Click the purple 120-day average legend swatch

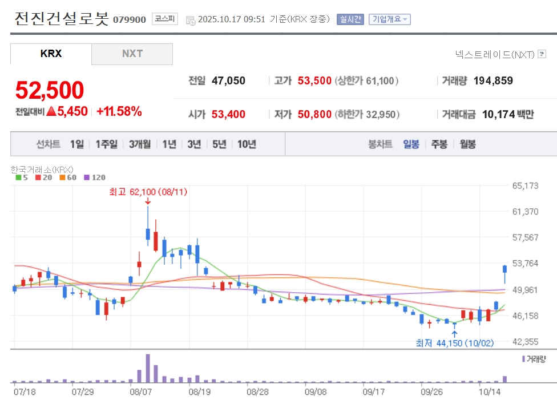(87, 177)
